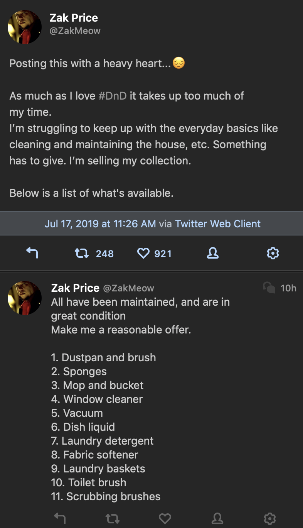The image size is (303, 528).
Task: Like the cleaning supplies list tweet
Action: pos(165,518)
